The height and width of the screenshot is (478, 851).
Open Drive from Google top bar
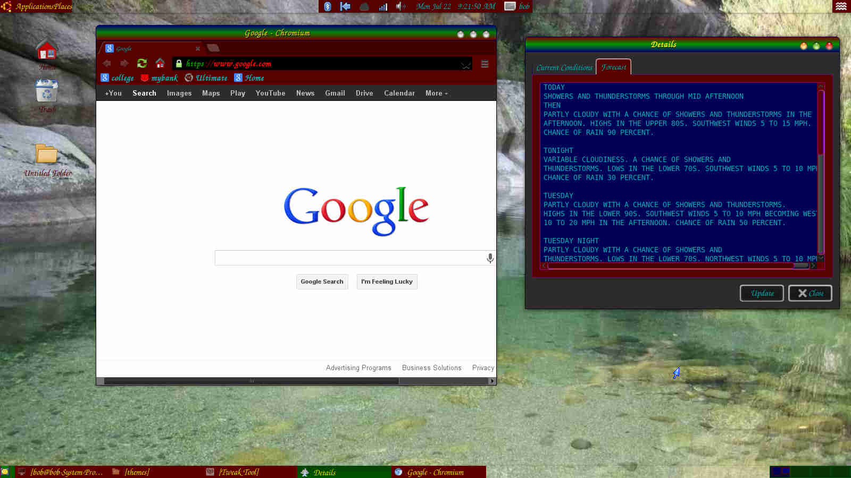364,93
